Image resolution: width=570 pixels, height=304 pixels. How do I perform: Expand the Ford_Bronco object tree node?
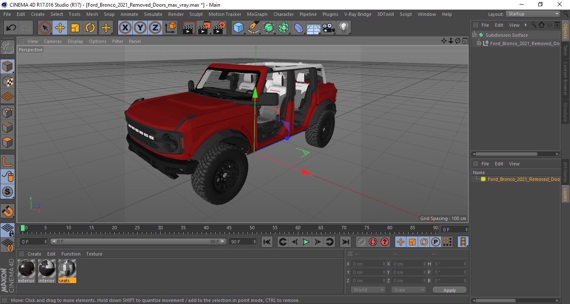pos(479,43)
